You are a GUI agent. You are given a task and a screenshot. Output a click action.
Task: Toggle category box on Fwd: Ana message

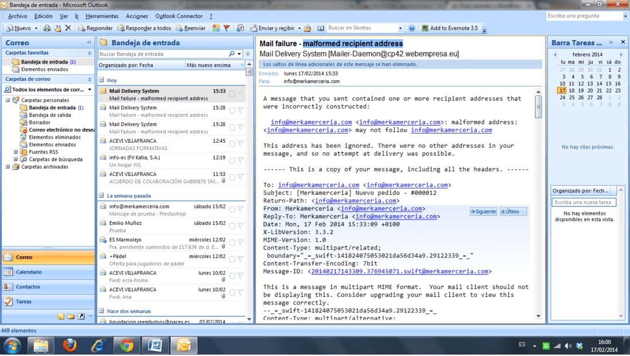tap(232, 292)
